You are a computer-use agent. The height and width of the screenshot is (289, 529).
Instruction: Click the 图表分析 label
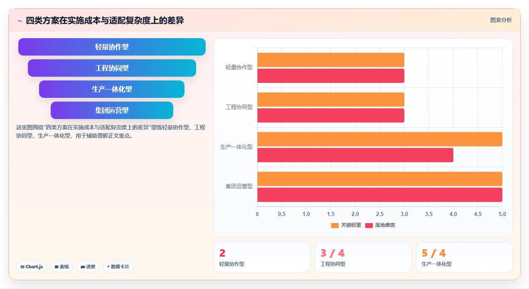click(501, 20)
